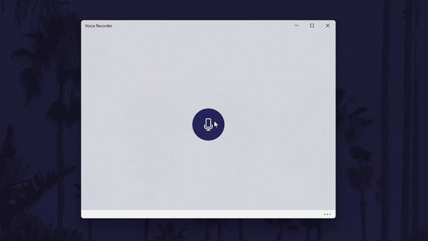Open the three-dot See more menu
The width and height of the screenshot is (428, 241).
pos(327,214)
